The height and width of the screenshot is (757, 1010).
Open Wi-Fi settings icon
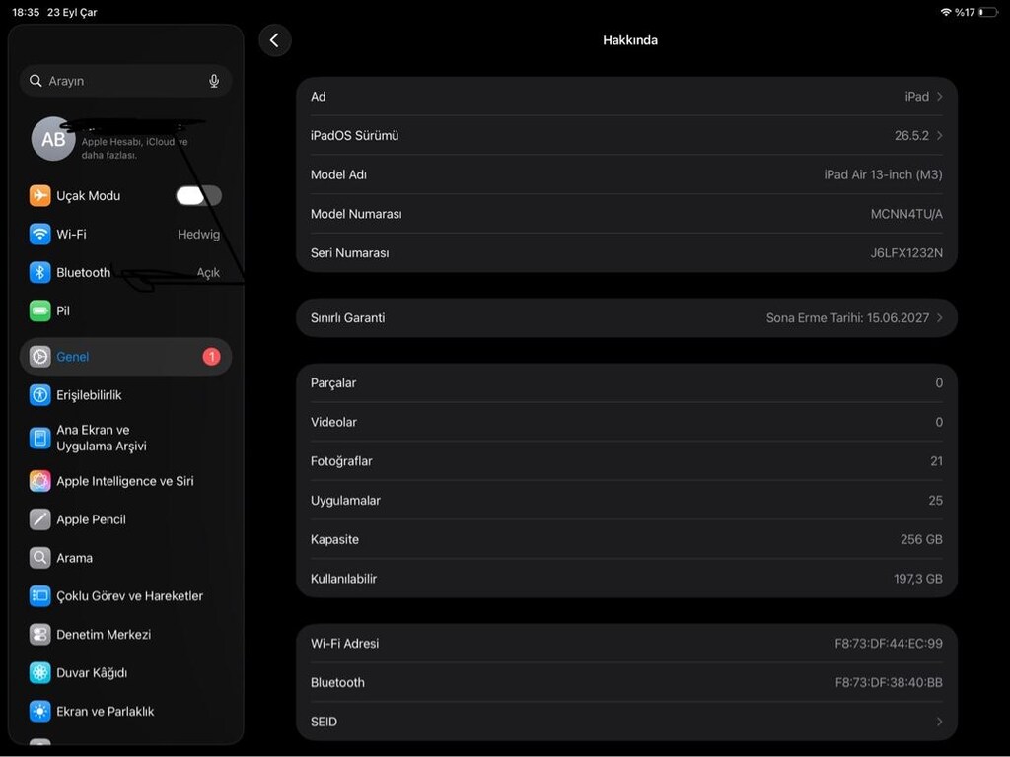click(39, 234)
